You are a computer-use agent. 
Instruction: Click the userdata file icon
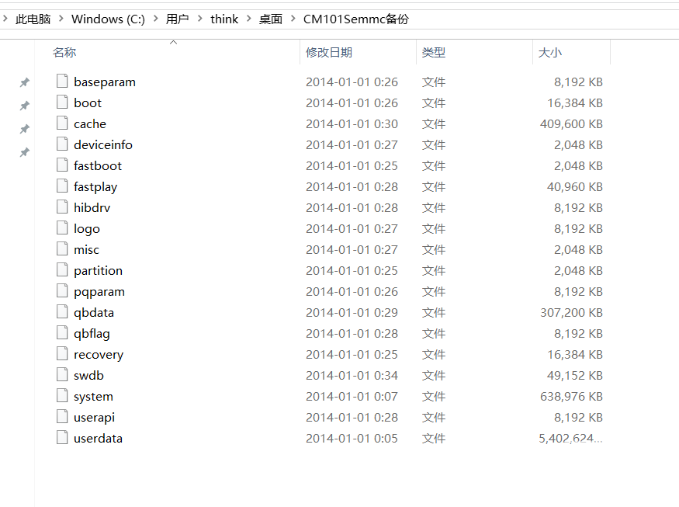tap(62, 438)
